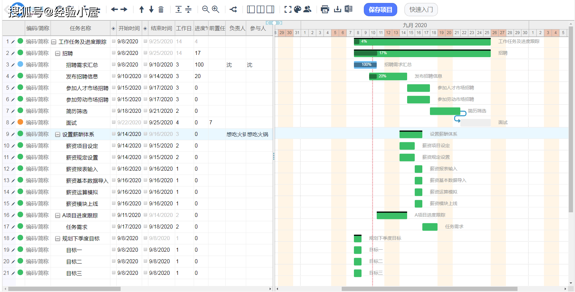Click the 任务名称 column header
Viewport: 575px width, 292px height.
point(80,28)
